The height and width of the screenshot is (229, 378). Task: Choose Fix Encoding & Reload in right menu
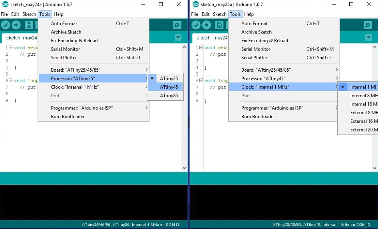point(284,40)
